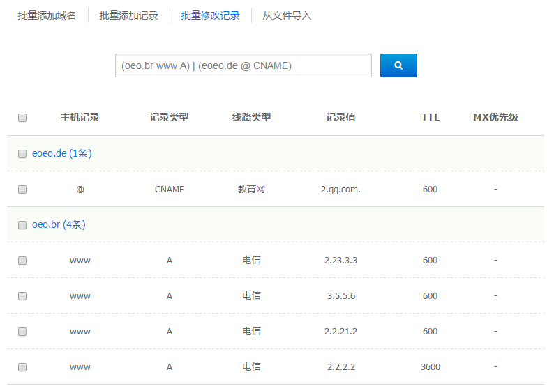
Task: Check the checkbox for record 2.2.2.2
Action: point(22,367)
